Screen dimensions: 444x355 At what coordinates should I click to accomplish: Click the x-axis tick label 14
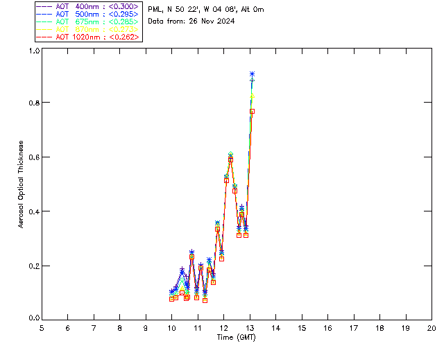tap(276, 328)
